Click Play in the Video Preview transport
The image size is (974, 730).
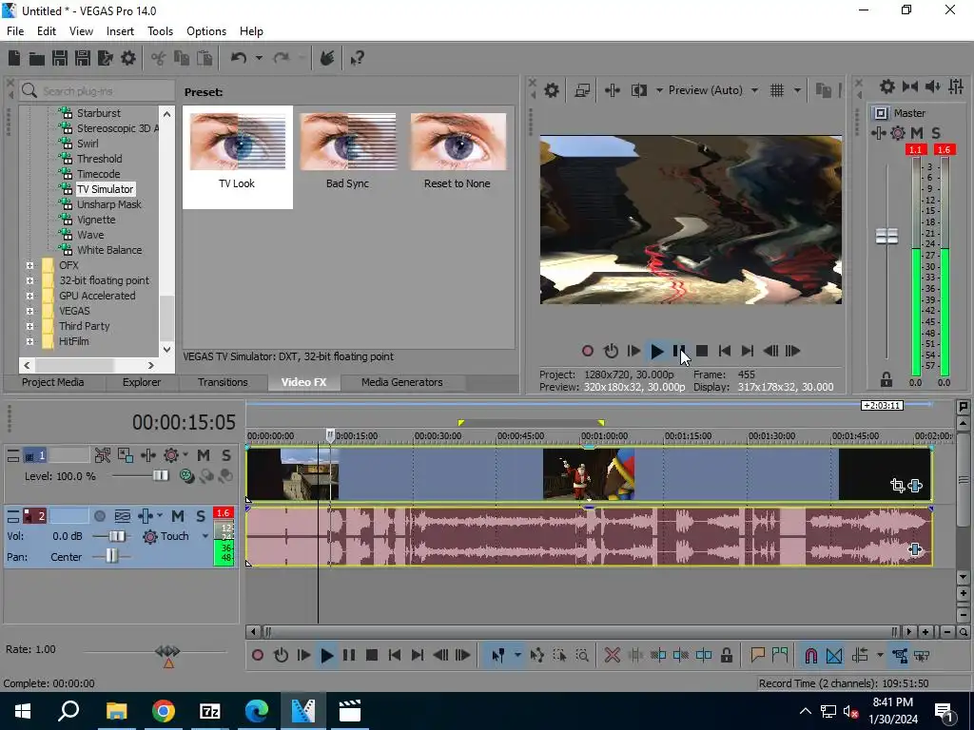656,352
